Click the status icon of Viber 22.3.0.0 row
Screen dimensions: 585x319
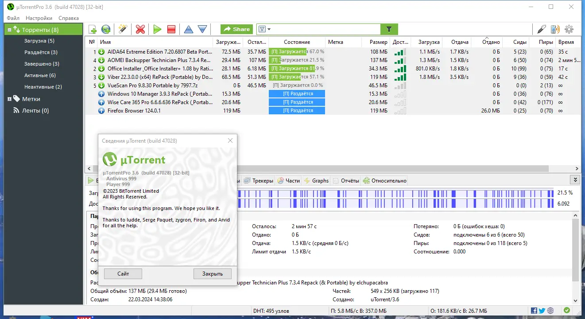click(101, 77)
